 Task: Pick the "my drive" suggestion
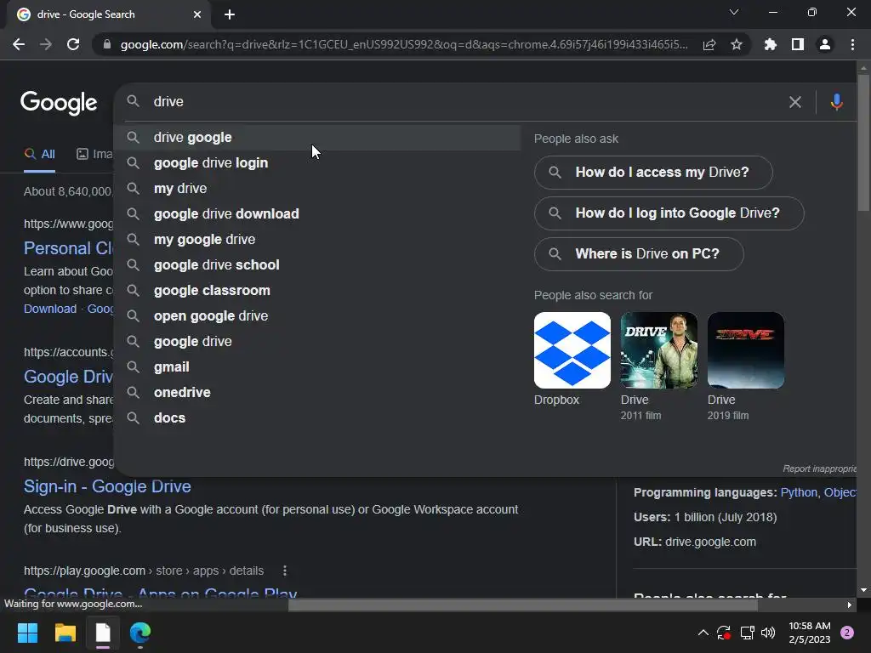[x=317, y=188]
